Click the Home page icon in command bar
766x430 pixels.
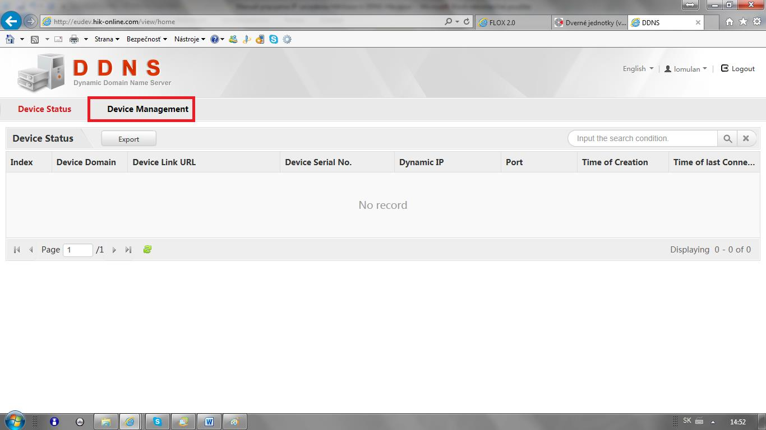(x=10, y=39)
